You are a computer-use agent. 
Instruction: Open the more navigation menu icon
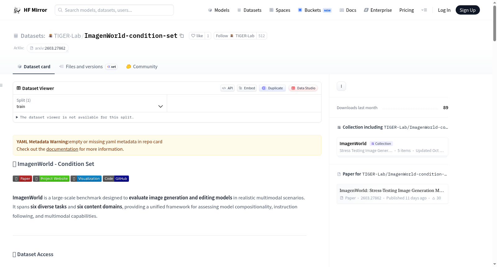424,10
